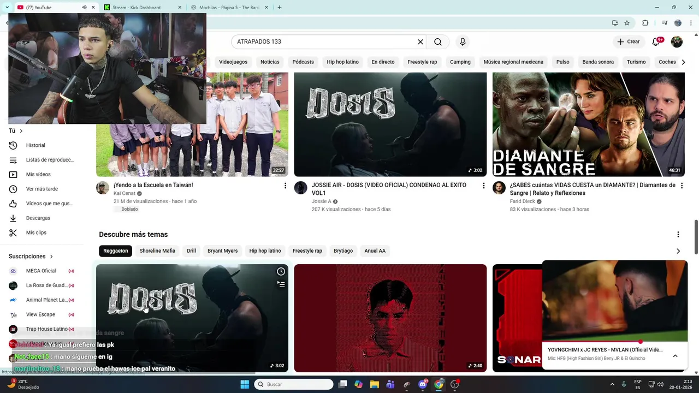The width and height of the screenshot is (699, 393).
Task: Select the Reggaeton topic chip
Action: tap(116, 251)
